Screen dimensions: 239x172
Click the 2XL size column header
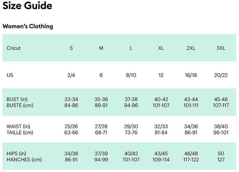click(x=191, y=48)
